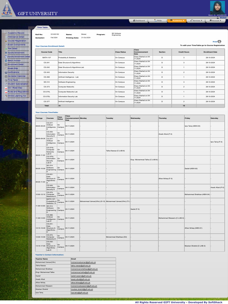Click the Enrollment Detail calendar icon
The height and width of the screenshot is (304, 228).
coord(6,64)
